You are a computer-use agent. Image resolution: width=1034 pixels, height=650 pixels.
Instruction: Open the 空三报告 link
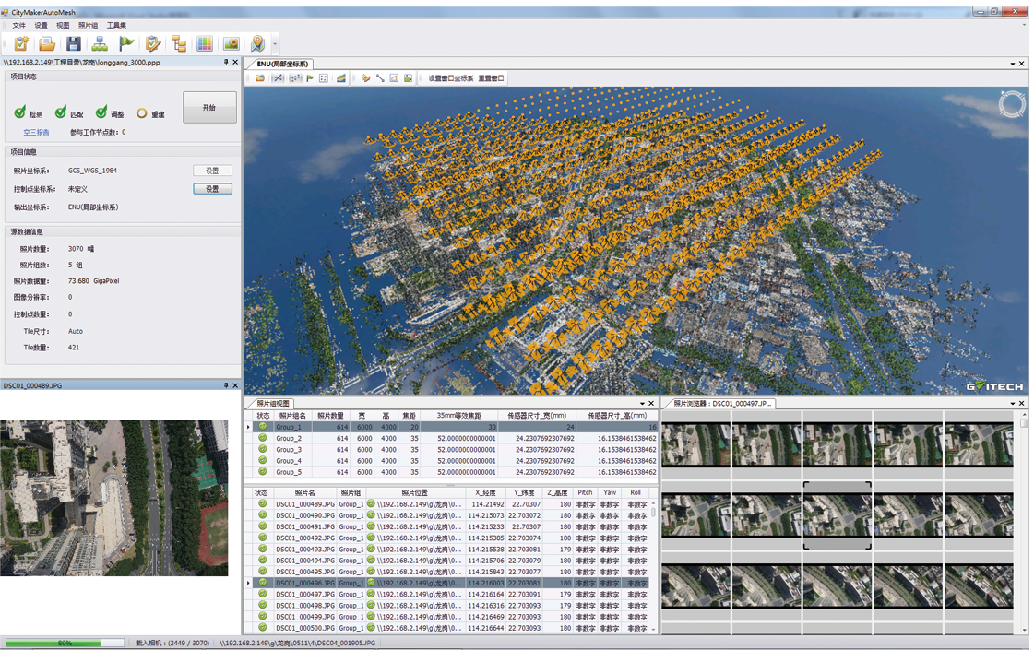(36, 133)
